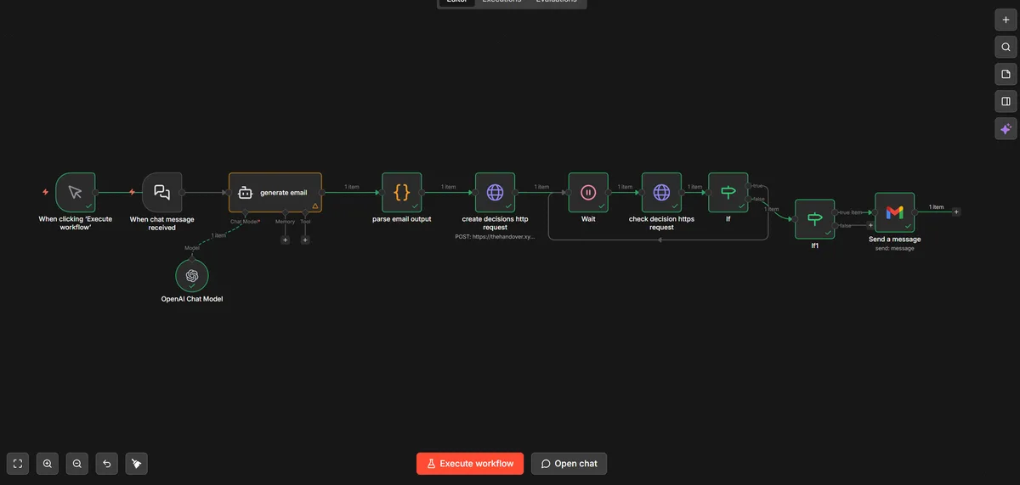The image size is (1020, 485).
Task: Select the 'create decisions http request' node
Action: tap(496, 192)
